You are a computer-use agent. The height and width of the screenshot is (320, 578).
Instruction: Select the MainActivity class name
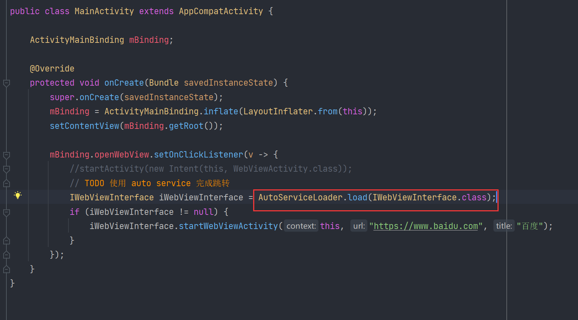tap(104, 11)
